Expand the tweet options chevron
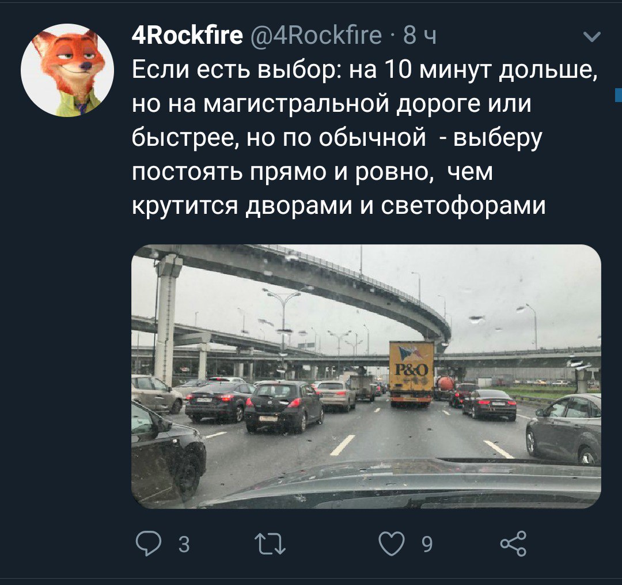The image size is (622, 585). pos(593,37)
